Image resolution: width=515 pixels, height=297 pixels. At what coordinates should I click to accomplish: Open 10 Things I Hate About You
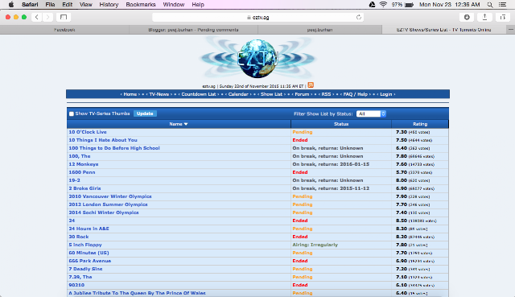point(103,140)
